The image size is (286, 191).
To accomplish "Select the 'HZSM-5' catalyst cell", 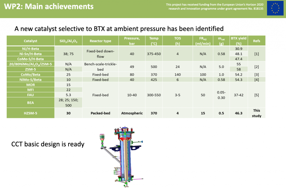I will coord(30,113).
